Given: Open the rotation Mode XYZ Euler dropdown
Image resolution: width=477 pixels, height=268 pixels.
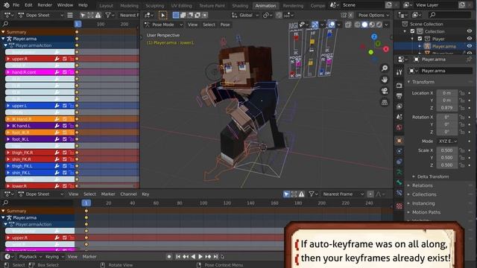Looking at the screenshot, I should (447, 141).
